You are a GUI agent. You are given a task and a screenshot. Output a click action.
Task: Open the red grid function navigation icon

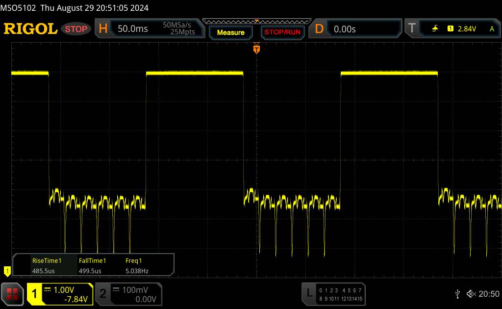click(13, 293)
